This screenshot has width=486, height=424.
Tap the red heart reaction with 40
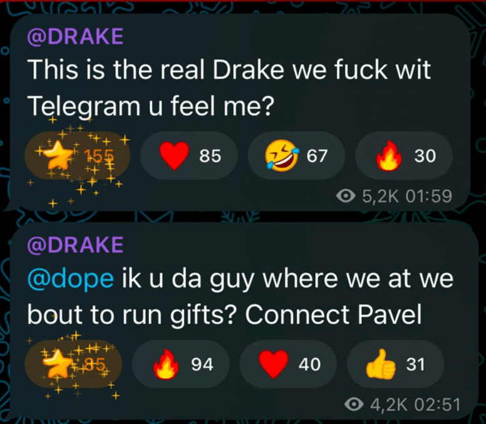pyautogui.click(x=288, y=364)
